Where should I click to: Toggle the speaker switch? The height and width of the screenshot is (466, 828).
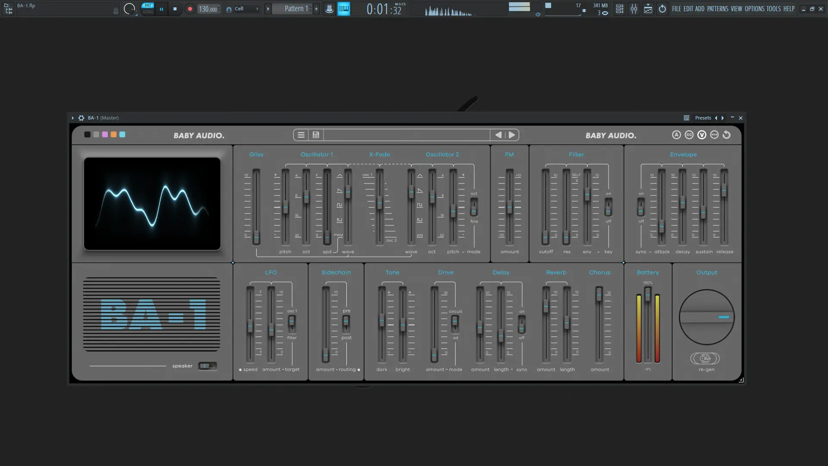(207, 366)
